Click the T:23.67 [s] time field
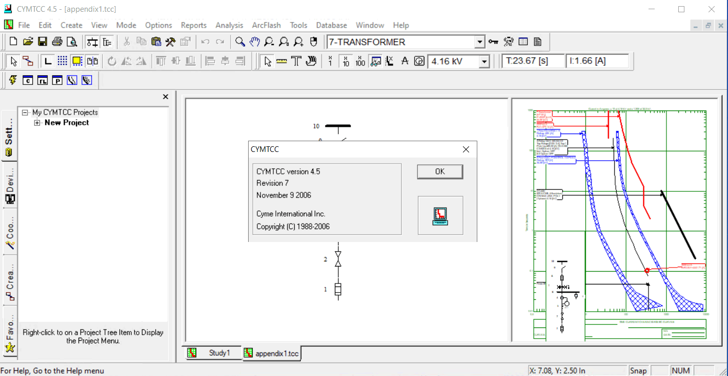The image size is (728, 376). coord(533,61)
